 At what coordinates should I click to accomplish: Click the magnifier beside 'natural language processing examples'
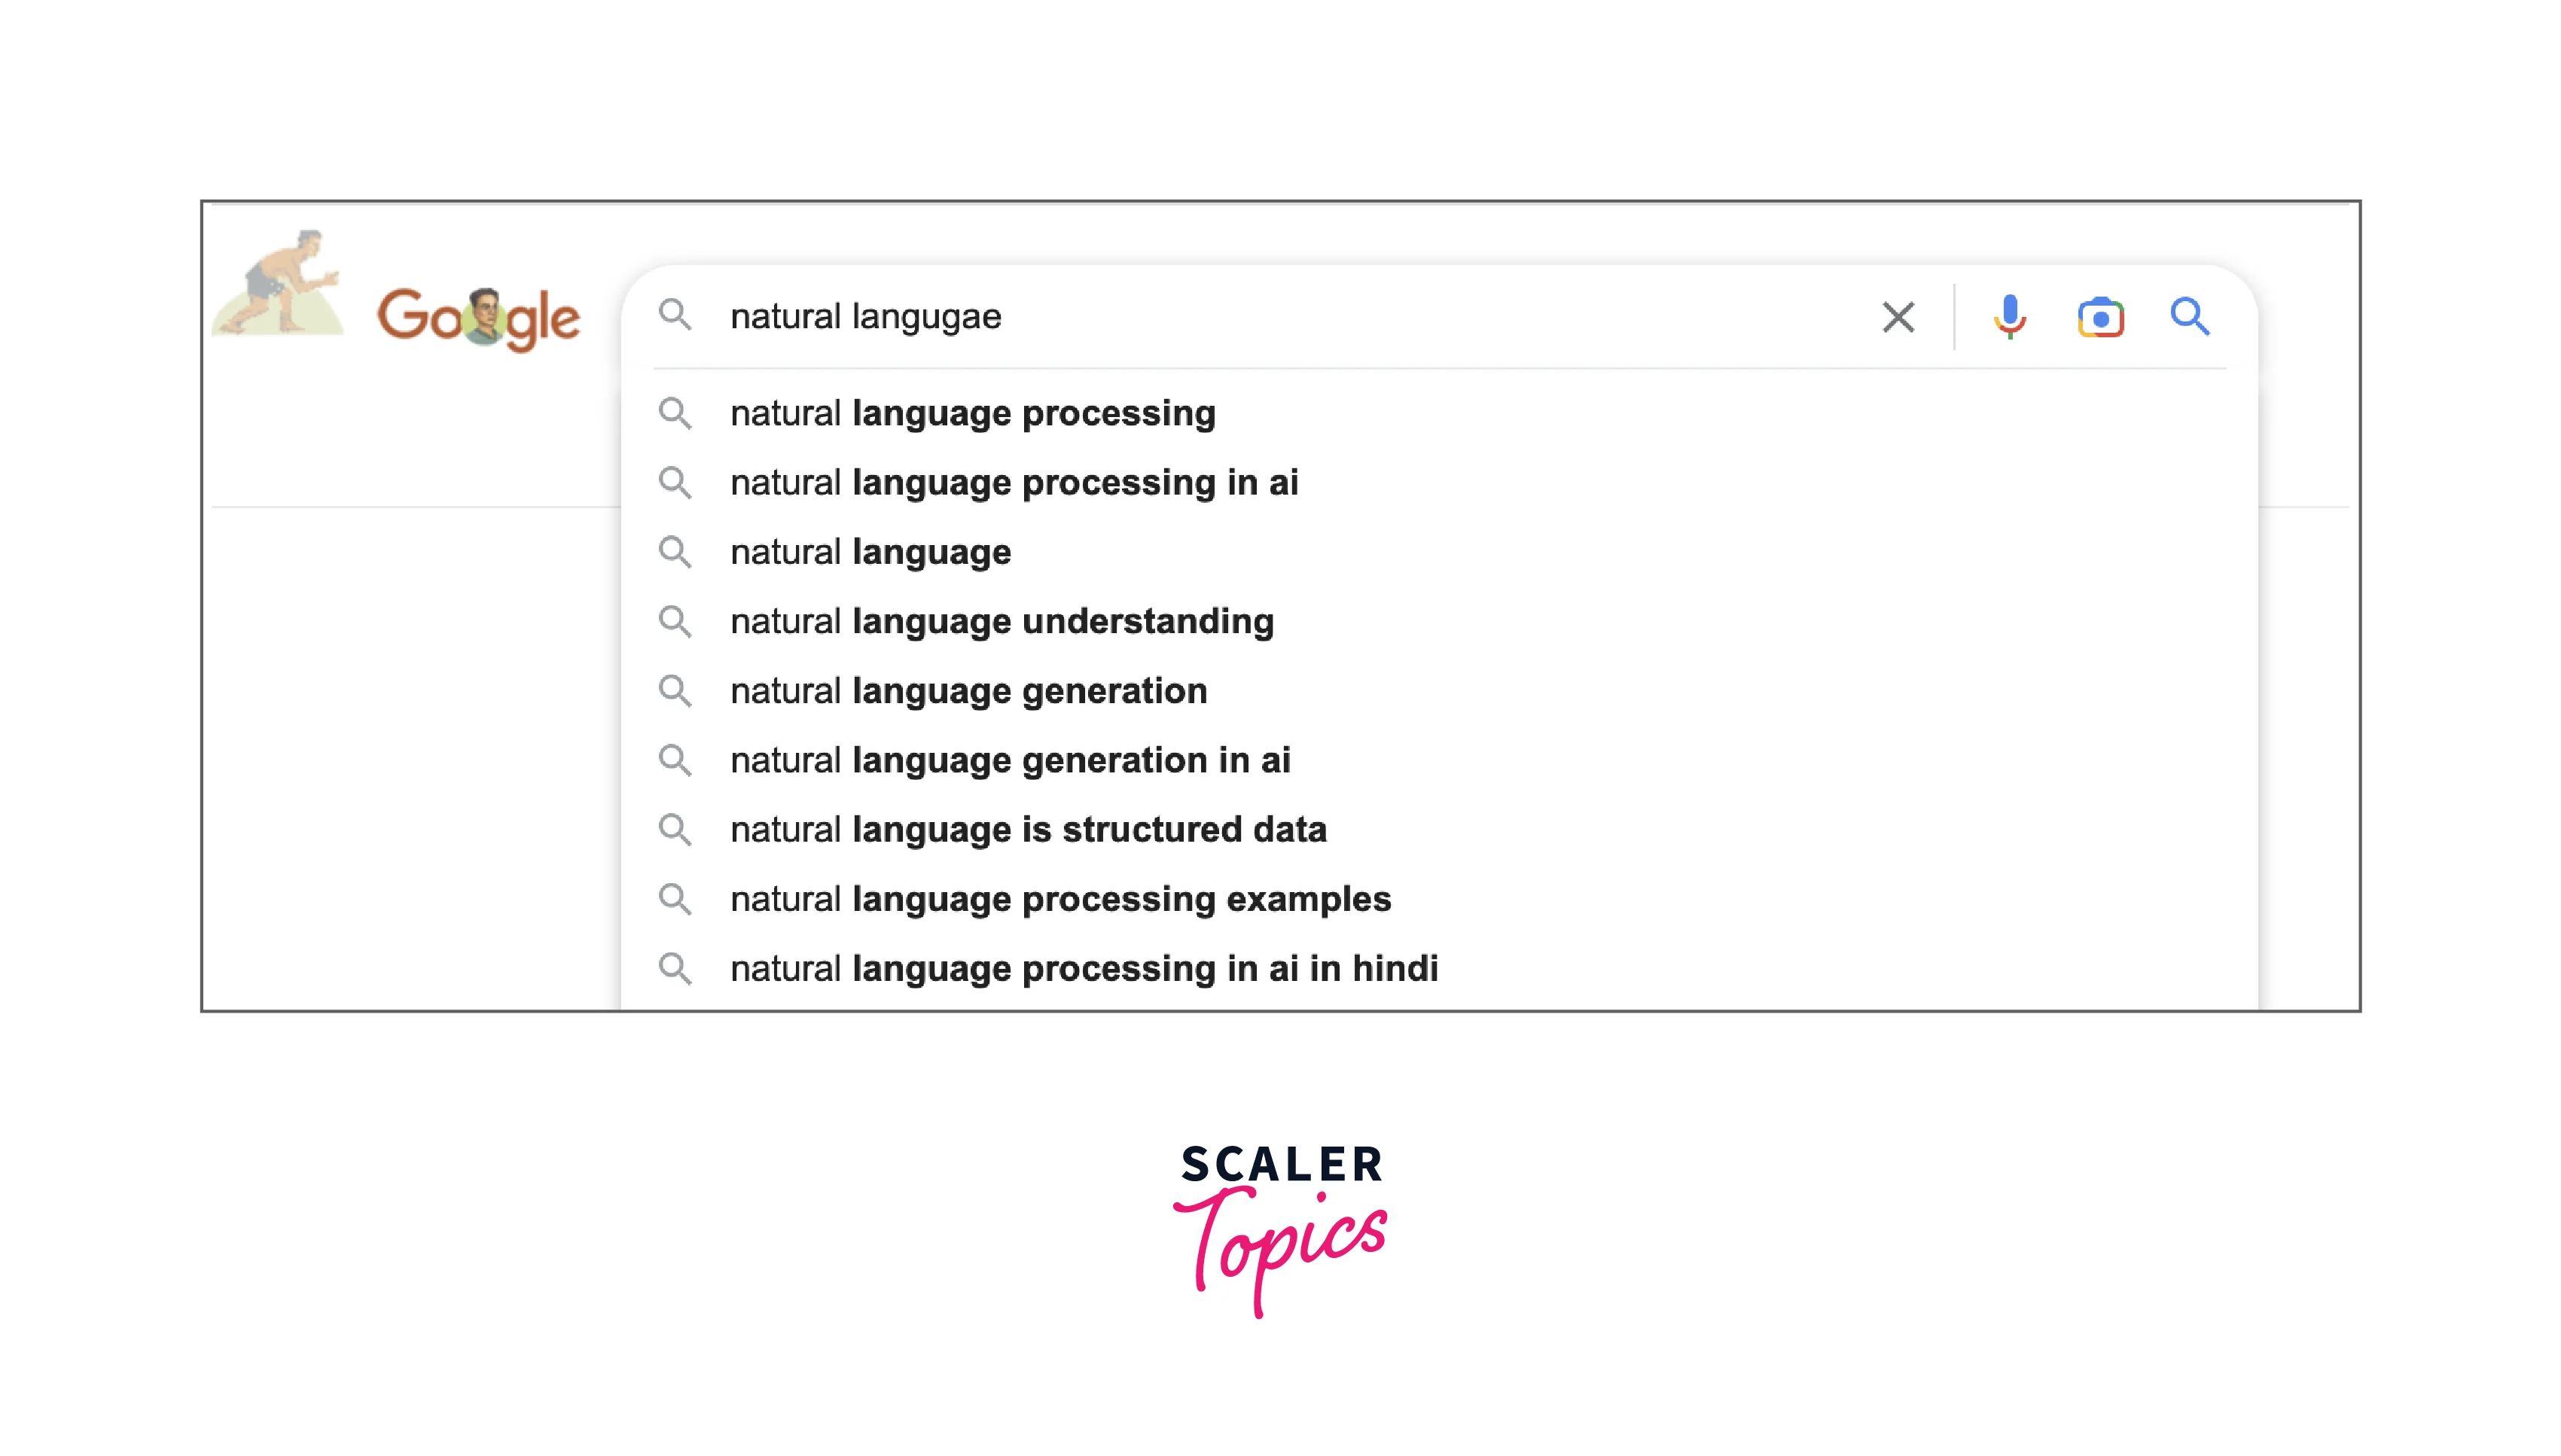click(677, 898)
